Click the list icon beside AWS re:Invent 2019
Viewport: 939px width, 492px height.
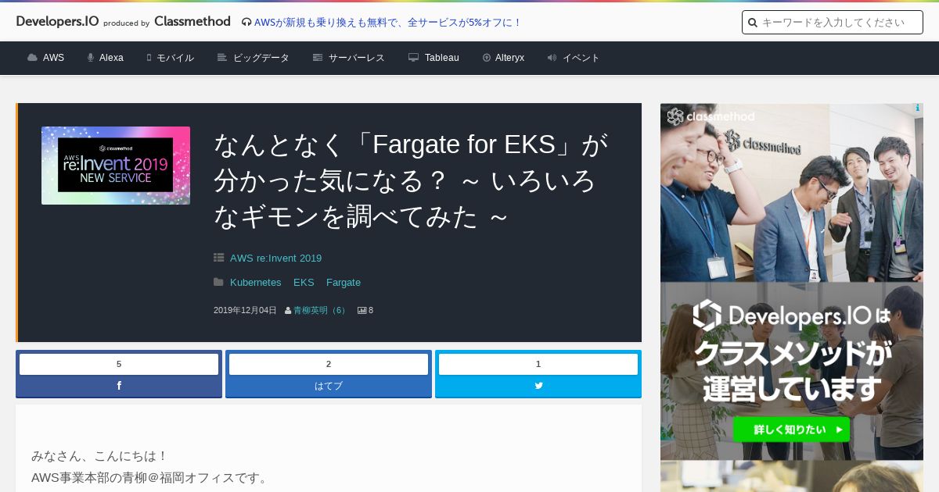tap(219, 258)
